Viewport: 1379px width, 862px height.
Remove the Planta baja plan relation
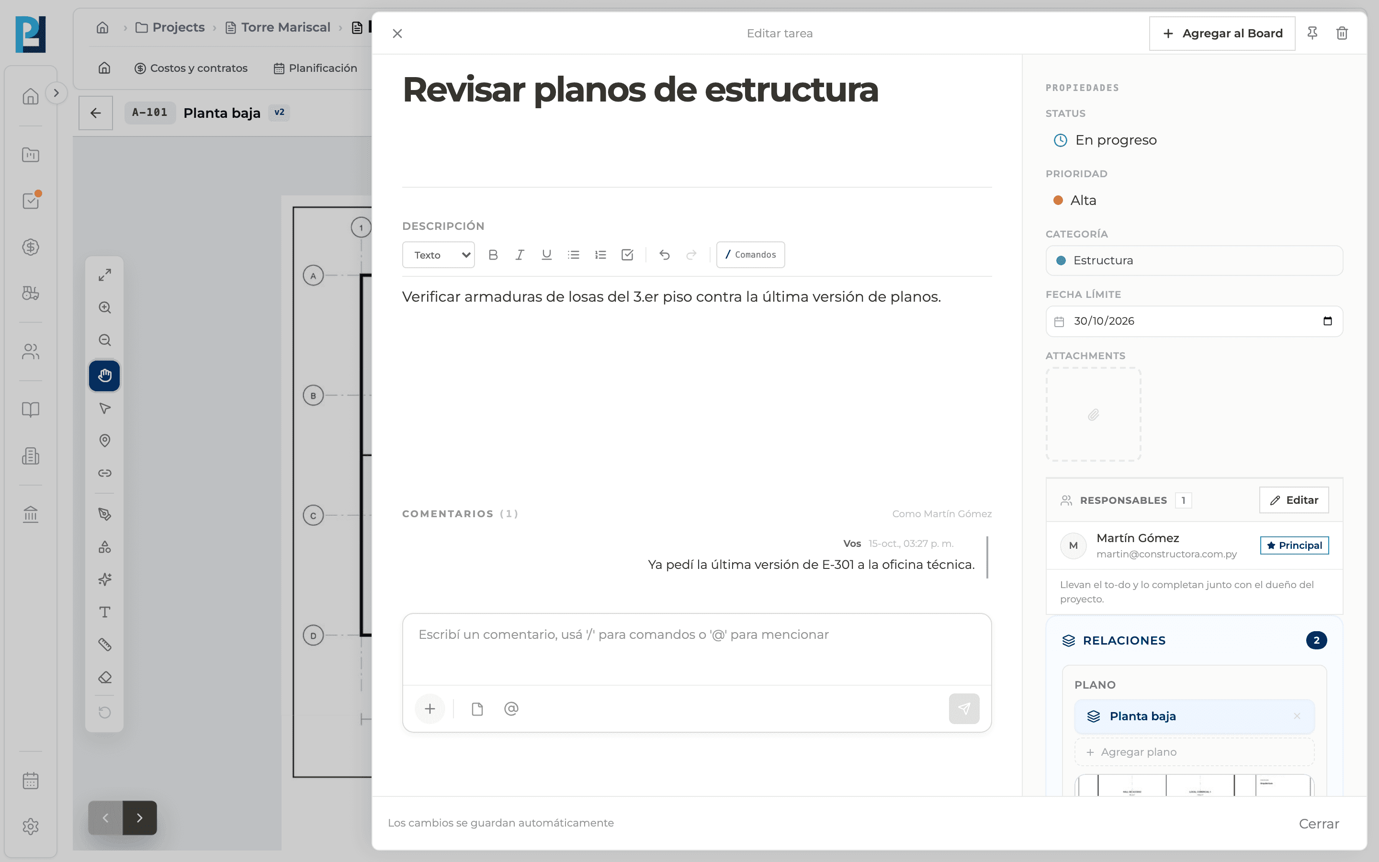click(x=1297, y=716)
